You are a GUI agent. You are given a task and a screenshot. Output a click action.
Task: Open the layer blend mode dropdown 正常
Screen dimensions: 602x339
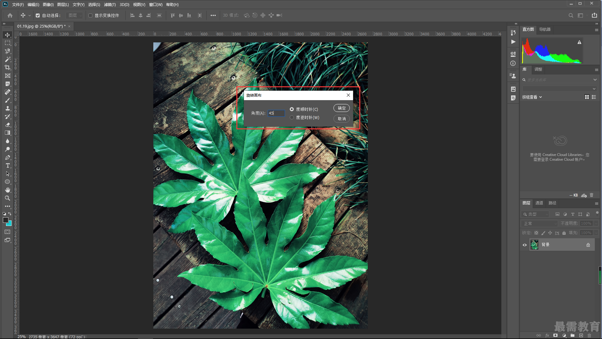coord(539,223)
